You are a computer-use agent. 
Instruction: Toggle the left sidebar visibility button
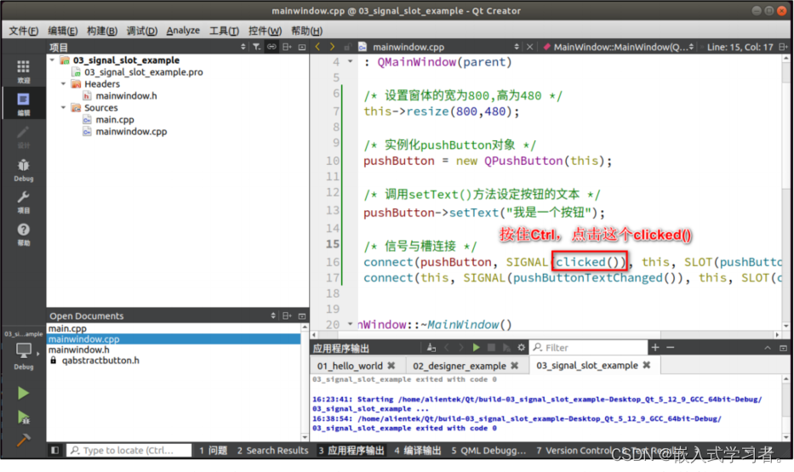click(54, 450)
